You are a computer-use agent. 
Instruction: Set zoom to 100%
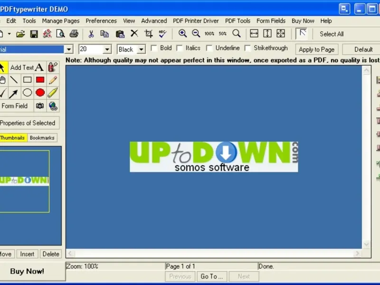[x=209, y=34]
